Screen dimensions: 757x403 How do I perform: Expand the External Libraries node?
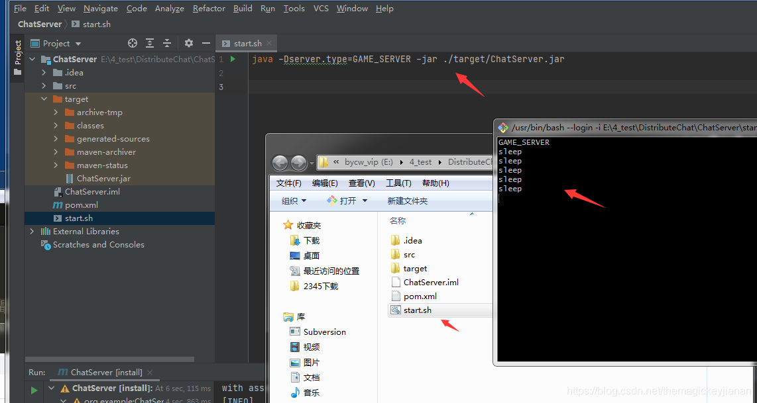pos(32,231)
